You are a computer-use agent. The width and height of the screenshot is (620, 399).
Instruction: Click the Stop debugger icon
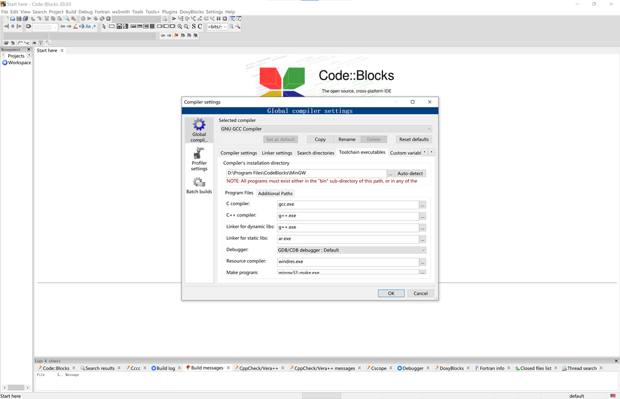point(225,19)
